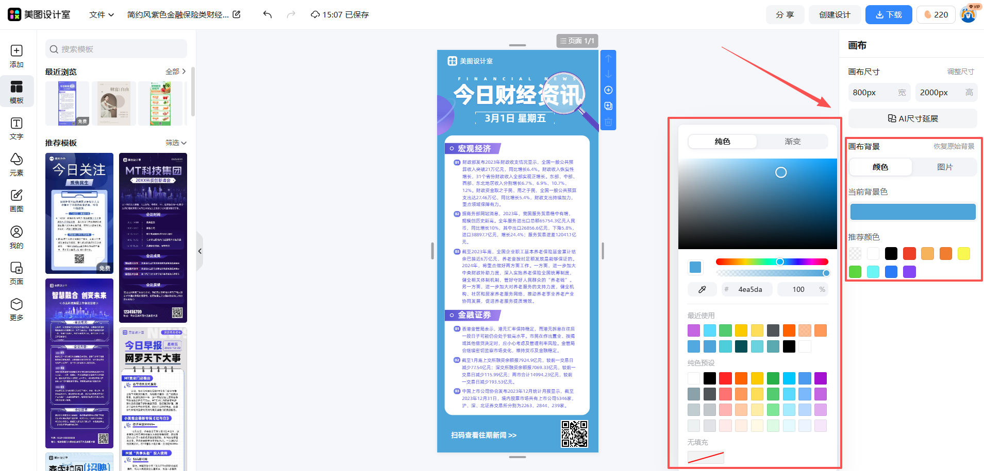Click the undo arrow icon
This screenshot has width=984, height=471.
point(267,14)
